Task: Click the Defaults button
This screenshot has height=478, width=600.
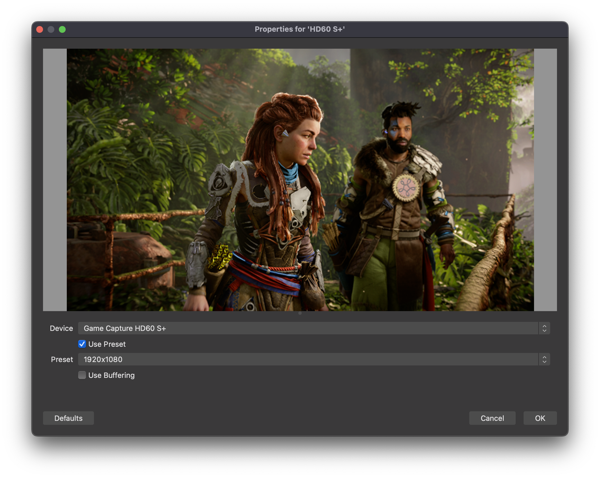Action: click(68, 418)
